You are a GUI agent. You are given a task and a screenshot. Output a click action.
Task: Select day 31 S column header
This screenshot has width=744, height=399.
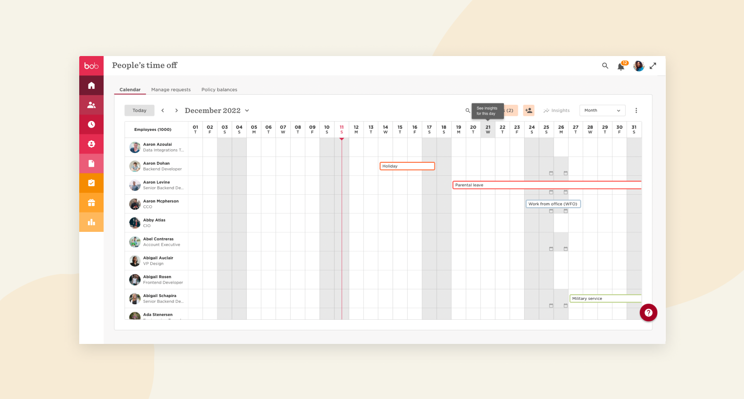(634, 129)
